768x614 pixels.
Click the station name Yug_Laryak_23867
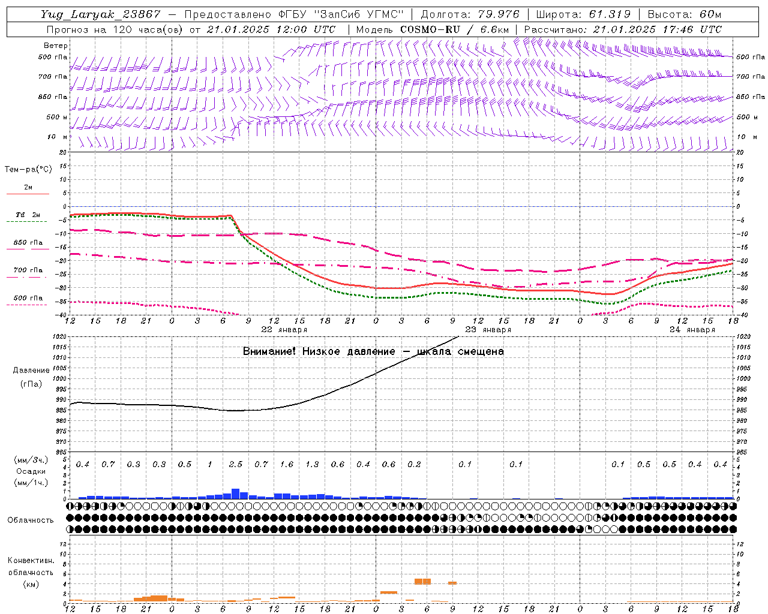(x=101, y=14)
